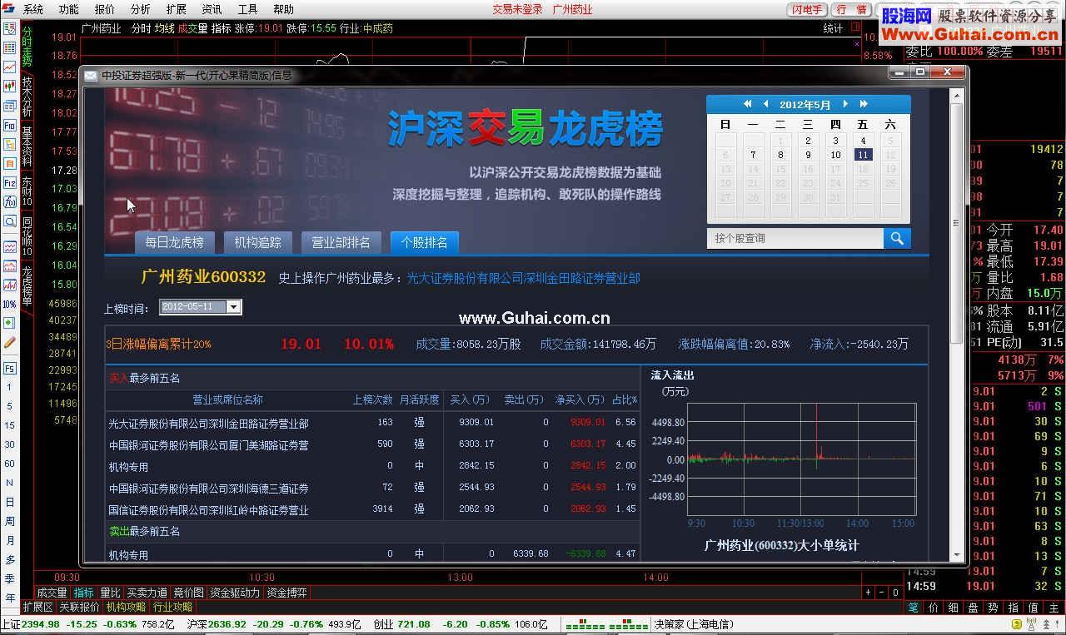Screen dimensions: 1066x635
Task: Click the F12 icon in left toolbar
Action: 10,182
